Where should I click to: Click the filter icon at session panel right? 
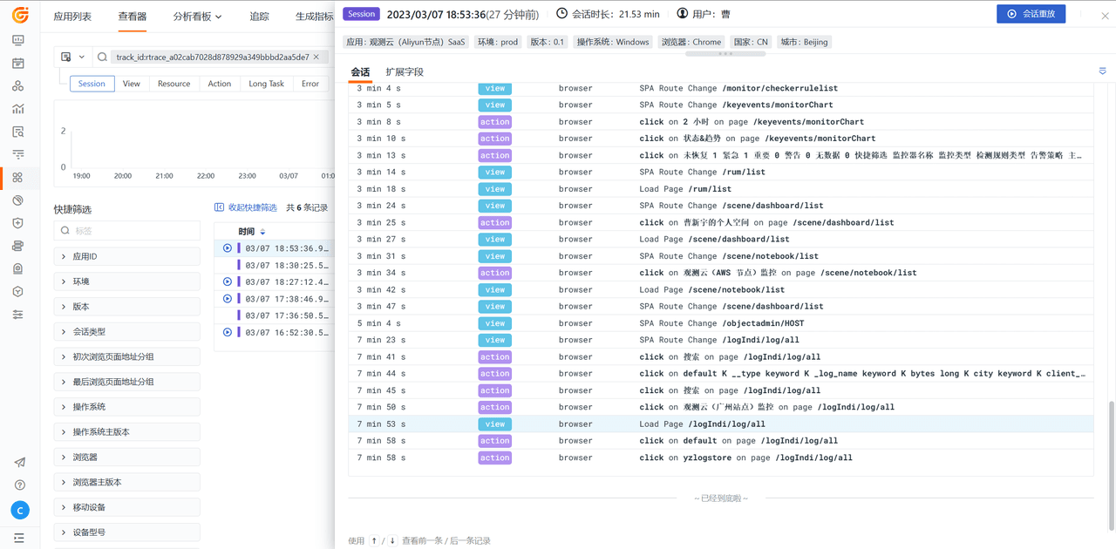tap(1102, 71)
